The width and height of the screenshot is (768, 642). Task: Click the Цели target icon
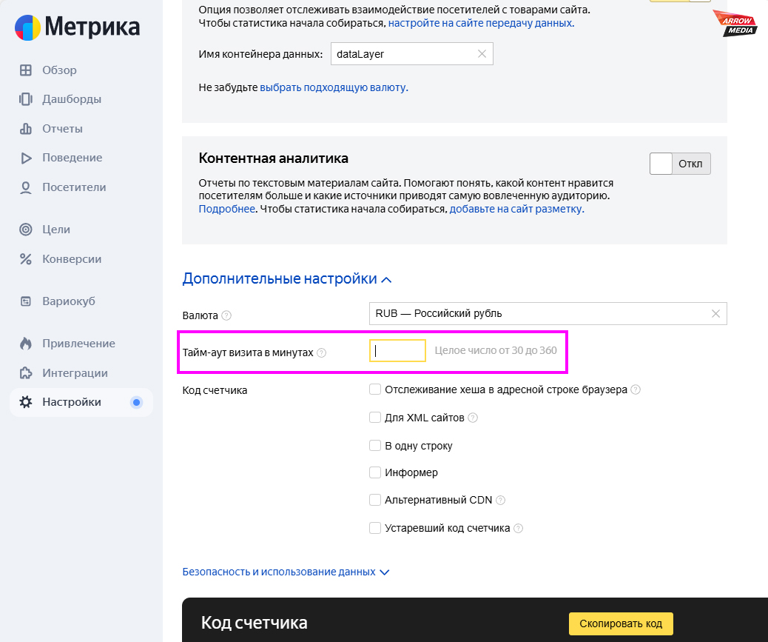(x=26, y=230)
